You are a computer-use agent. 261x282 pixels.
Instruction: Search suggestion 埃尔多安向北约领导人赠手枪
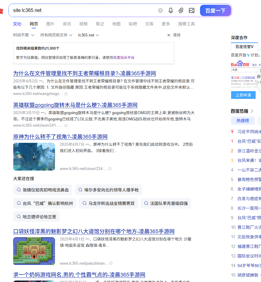[108, 190]
